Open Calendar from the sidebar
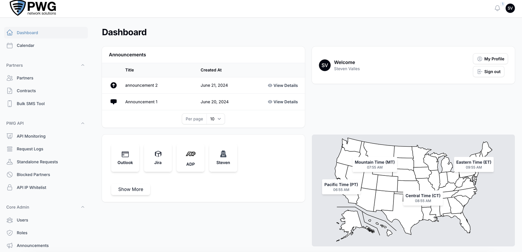Image resolution: width=522 pixels, height=252 pixels. point(46,46)
